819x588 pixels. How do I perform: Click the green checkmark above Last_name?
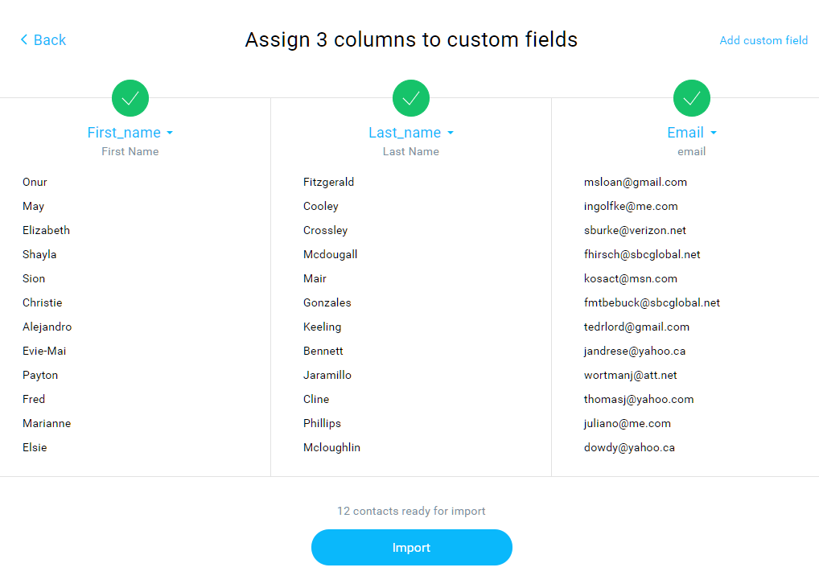coord(411,98)
